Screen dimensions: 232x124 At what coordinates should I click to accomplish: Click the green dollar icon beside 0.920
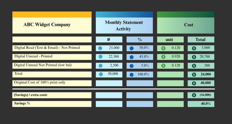163,57
